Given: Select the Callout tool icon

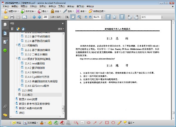Looking at the screenshot, I should coord(76,123).
